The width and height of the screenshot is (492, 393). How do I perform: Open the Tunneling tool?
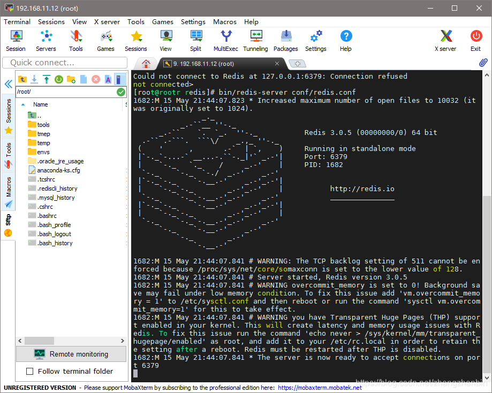point(255,41)
